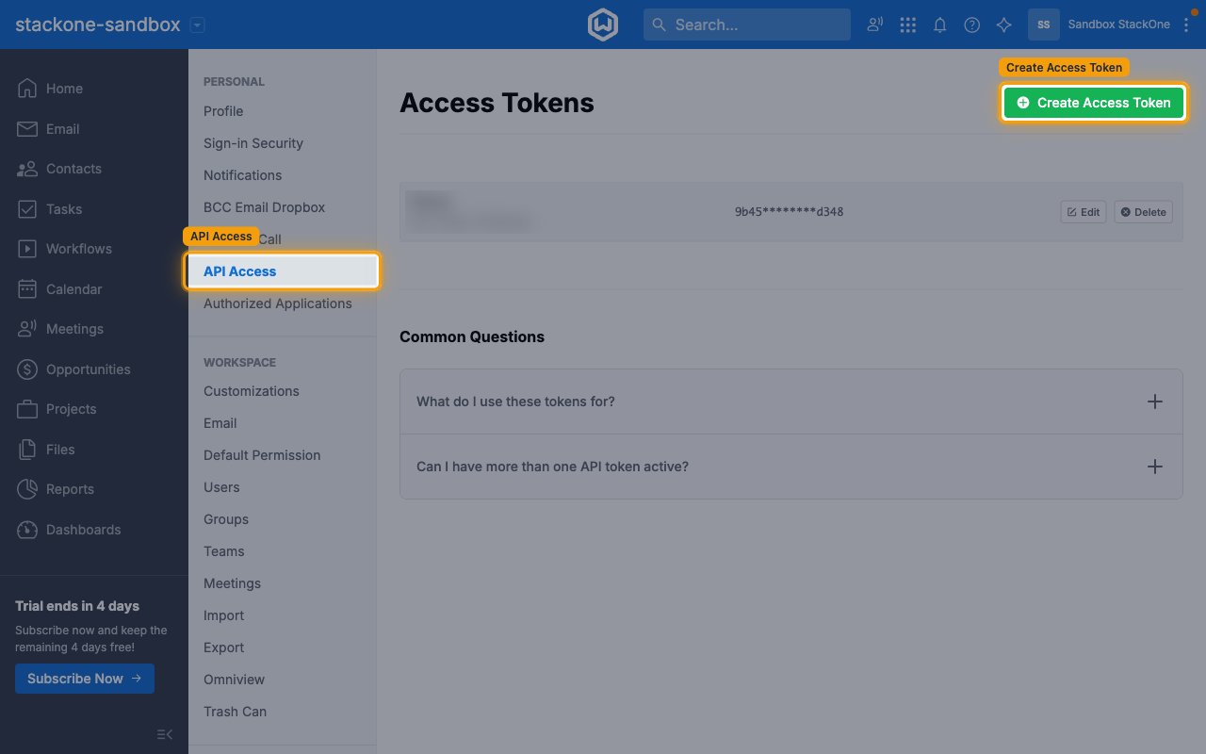Open Authorized Applications
1206x754 pixels.
(x=278, y=303)
